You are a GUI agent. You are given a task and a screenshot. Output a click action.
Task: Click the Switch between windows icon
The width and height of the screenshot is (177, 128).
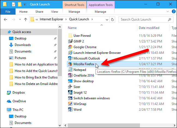click(x=70, y=98)
